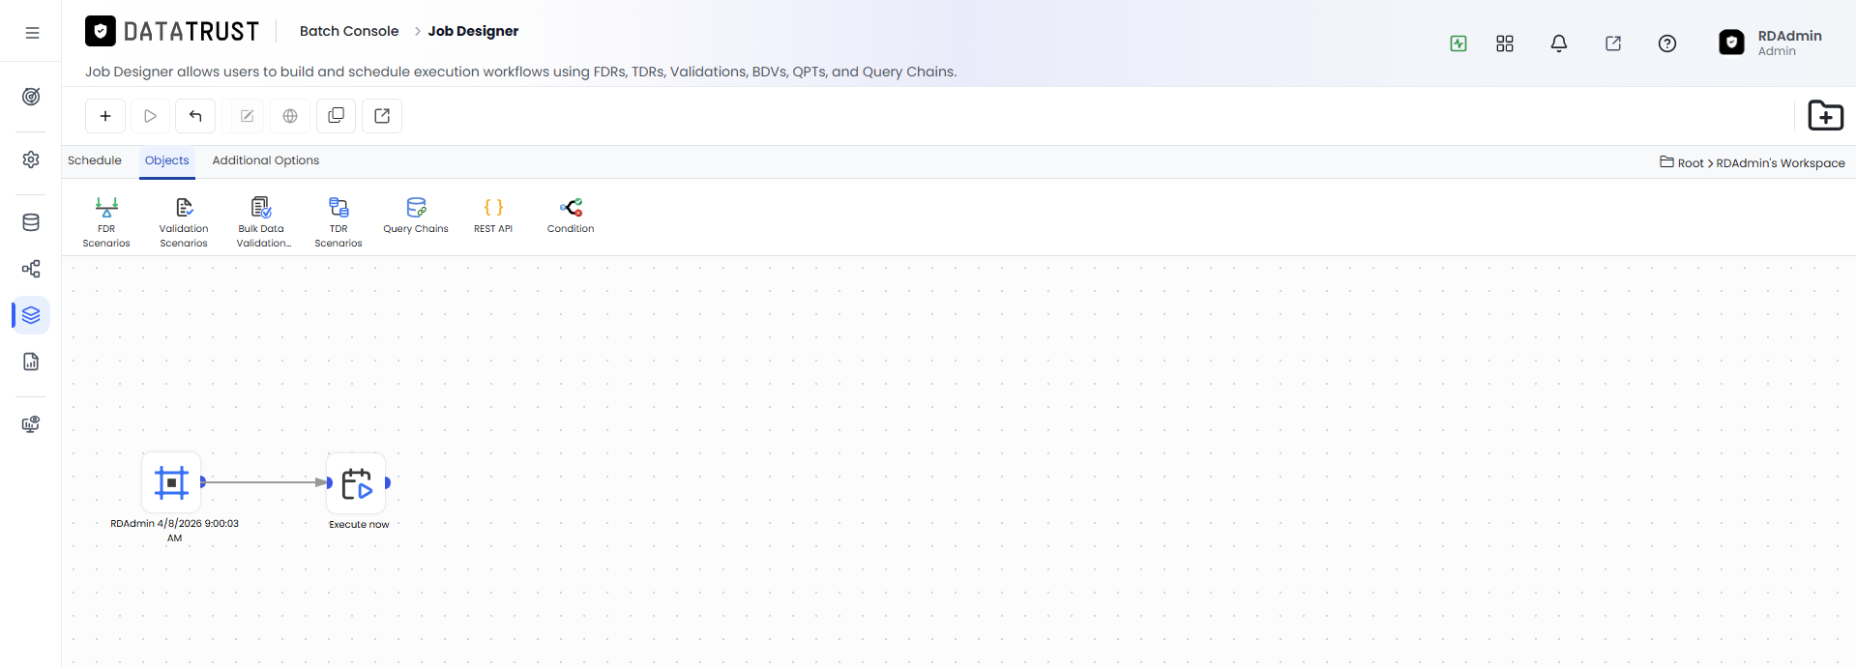
Task: Click the DataTrust shield logo
Action: point(101,31)
